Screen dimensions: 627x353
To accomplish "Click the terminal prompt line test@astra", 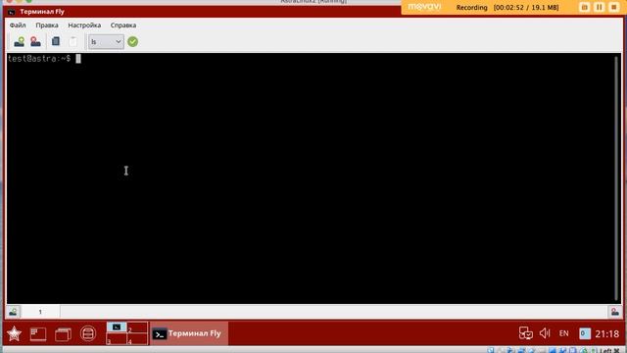I will pyautogui.click(x=39, y=59).
